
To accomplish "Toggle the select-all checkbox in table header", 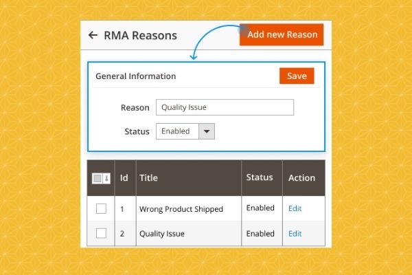I will click(x=97, y=178).
